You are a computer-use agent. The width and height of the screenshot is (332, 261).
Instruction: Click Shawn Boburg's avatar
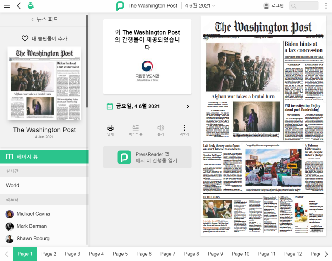9,239
